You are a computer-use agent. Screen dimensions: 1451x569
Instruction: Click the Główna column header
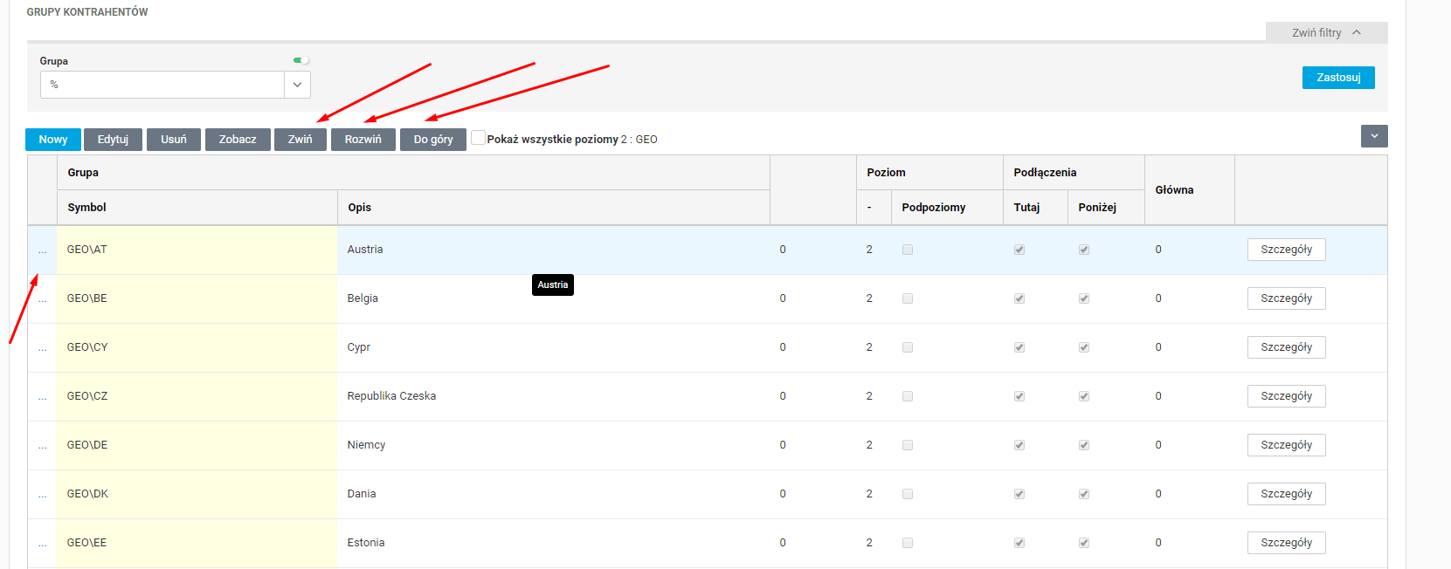click(x=1190, y=190)
